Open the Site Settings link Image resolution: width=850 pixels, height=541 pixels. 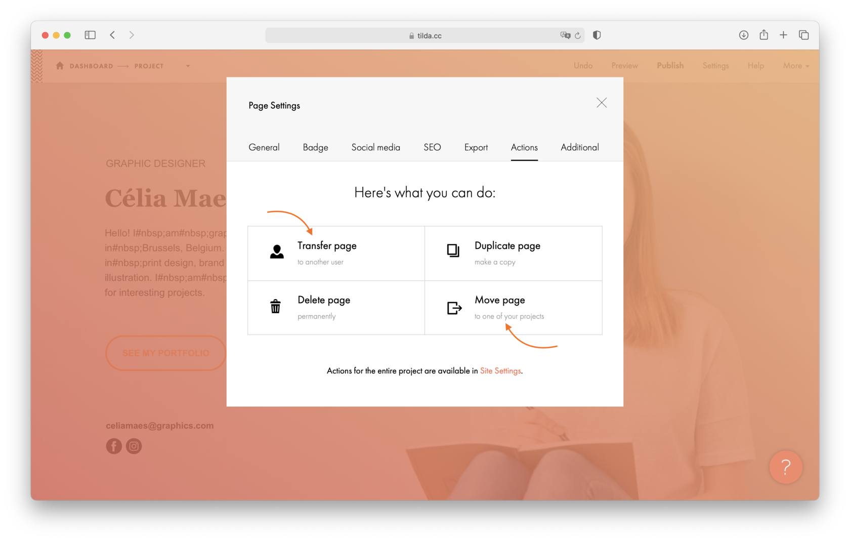[x=500, y=370]
